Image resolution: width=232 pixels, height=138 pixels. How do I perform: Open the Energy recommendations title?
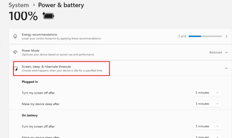(39, 34)
